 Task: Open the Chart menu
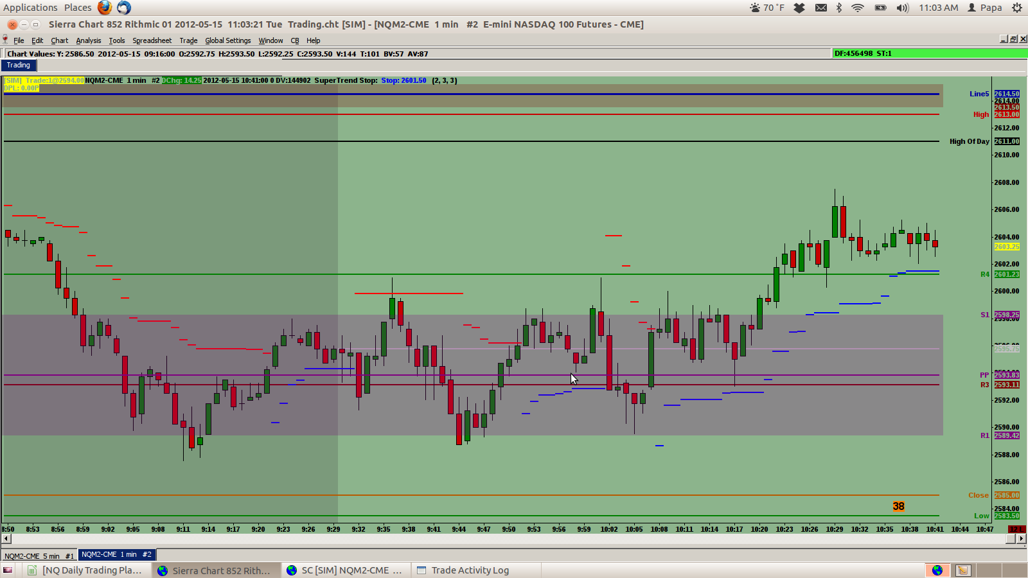pyautogui.click(x=60, y=40)
